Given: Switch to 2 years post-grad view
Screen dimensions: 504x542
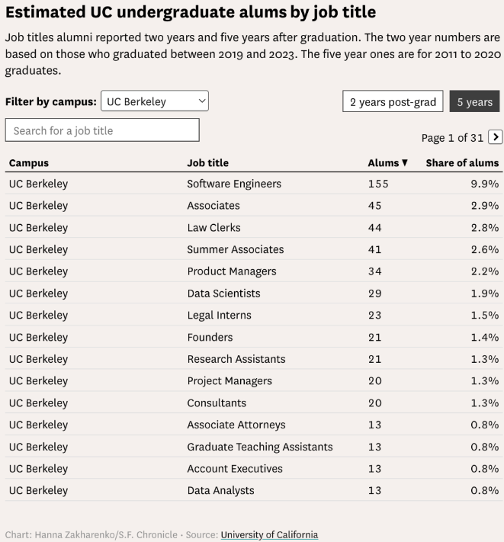Looking at the screenshot, I should (393, 101).
